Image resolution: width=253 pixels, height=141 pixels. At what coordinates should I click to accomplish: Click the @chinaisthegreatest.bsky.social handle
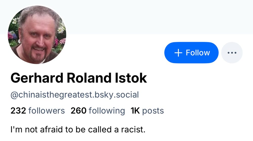[x=75, y=95]
